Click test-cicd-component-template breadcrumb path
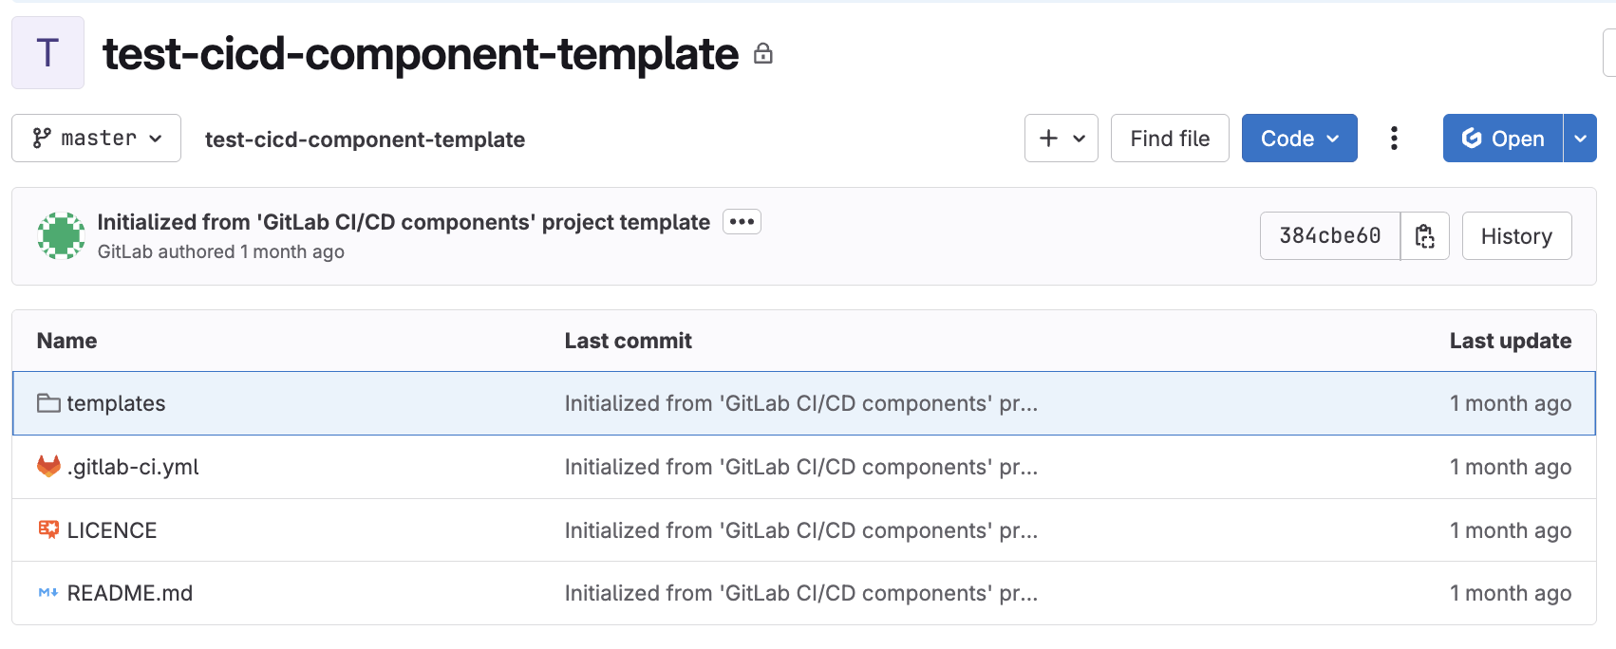 365,139
